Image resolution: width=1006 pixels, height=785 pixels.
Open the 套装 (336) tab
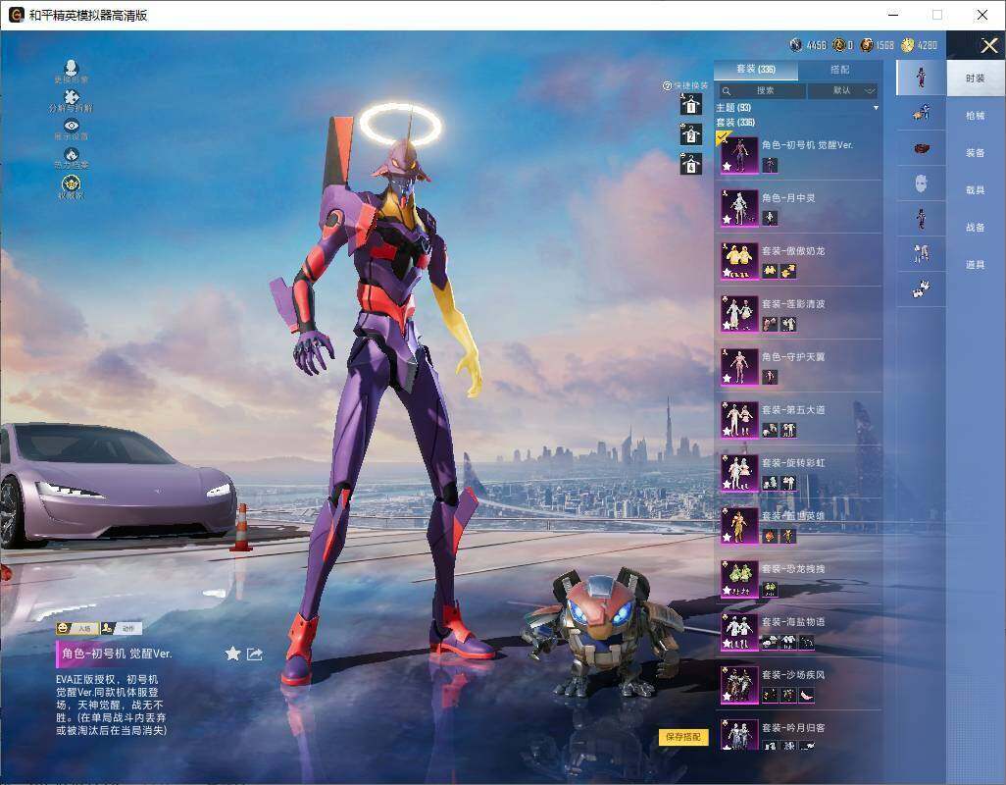pyautogui.click(x=756, y=70)
